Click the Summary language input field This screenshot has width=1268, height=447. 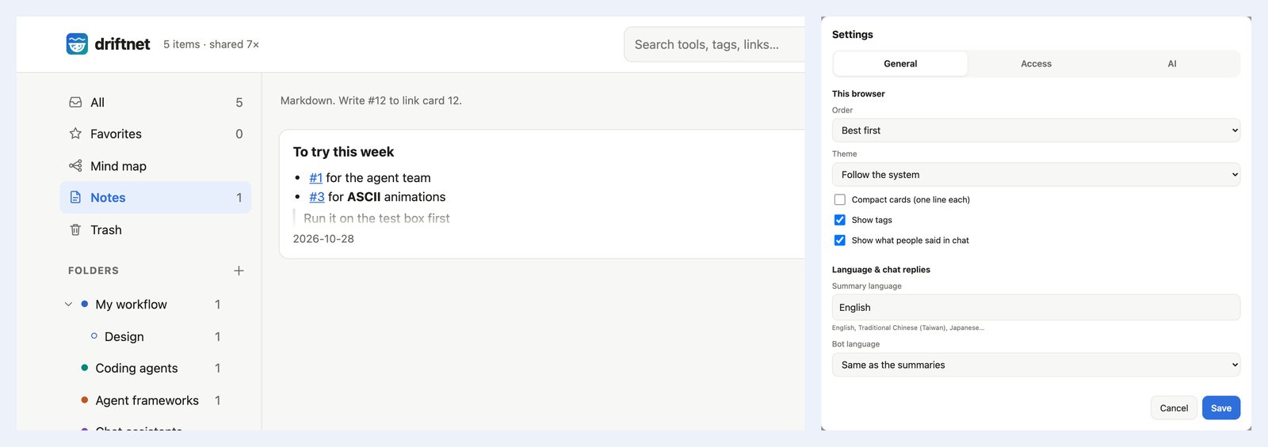point(1036,307)
